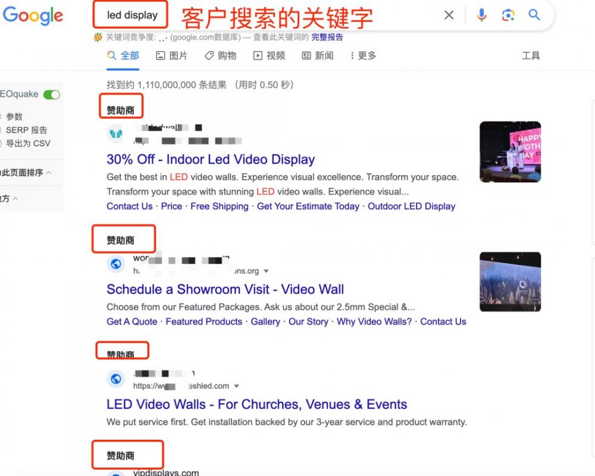
Task: Click the video wall ad thumbnail image
Action: pos(509,282)
